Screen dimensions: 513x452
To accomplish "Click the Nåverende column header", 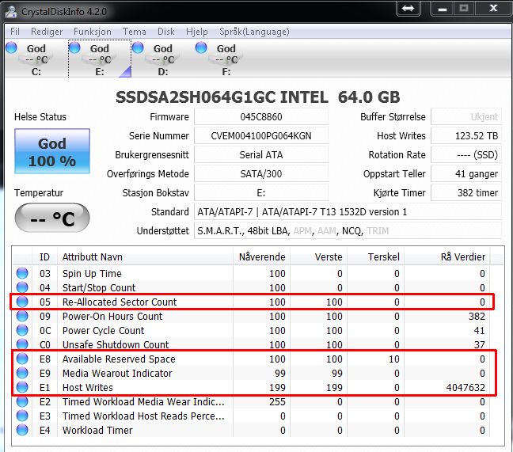I will tap(261, 256).
